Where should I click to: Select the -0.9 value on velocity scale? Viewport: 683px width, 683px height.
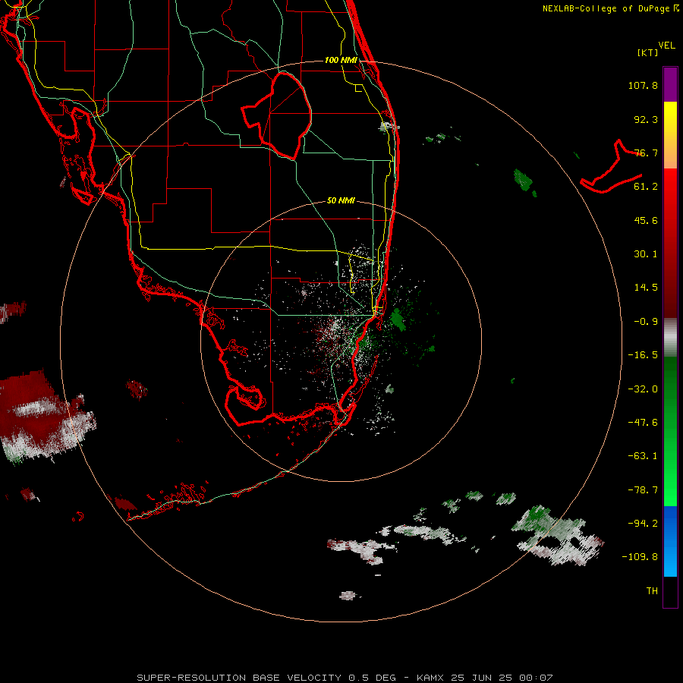coord(646,322)
